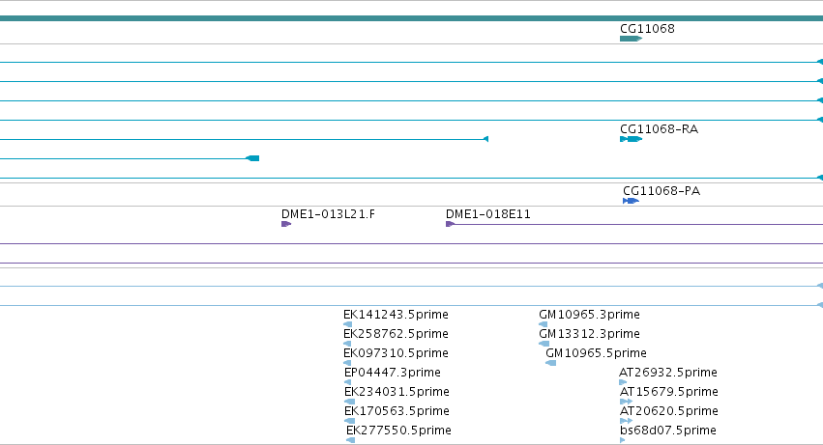Click the AT26932.5prime EST arrow
Viewport: 823px width, 445px height.
pyautogui.click(x=623, y=382)
